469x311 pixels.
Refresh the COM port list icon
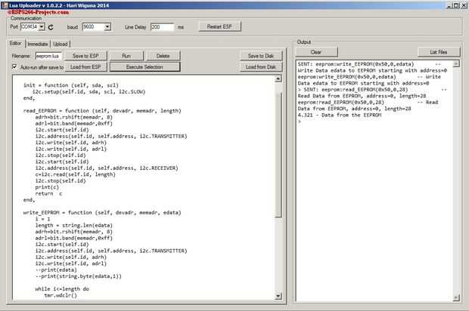51,27
